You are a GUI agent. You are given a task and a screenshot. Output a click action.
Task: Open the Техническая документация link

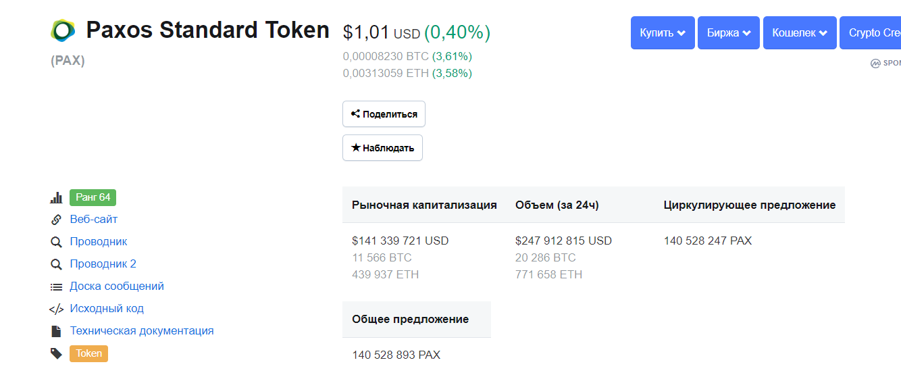coord(142,331)
